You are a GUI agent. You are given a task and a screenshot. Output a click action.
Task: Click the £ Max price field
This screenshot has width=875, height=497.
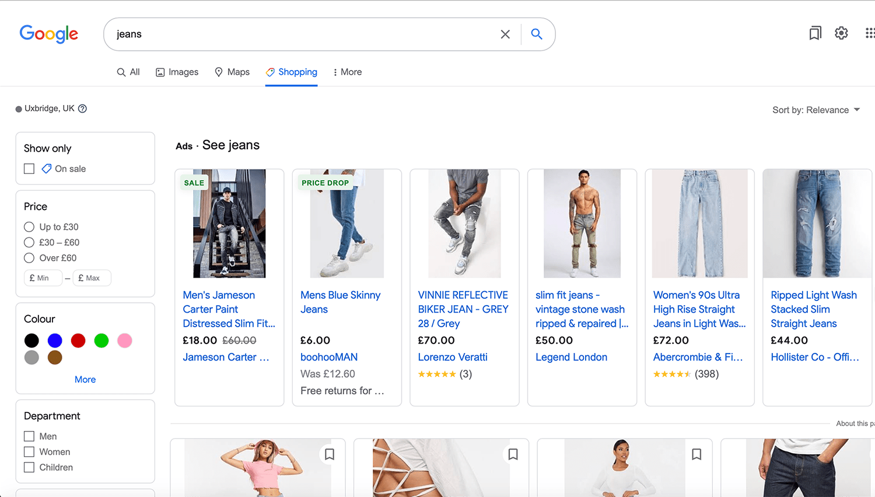pos(92,278)
